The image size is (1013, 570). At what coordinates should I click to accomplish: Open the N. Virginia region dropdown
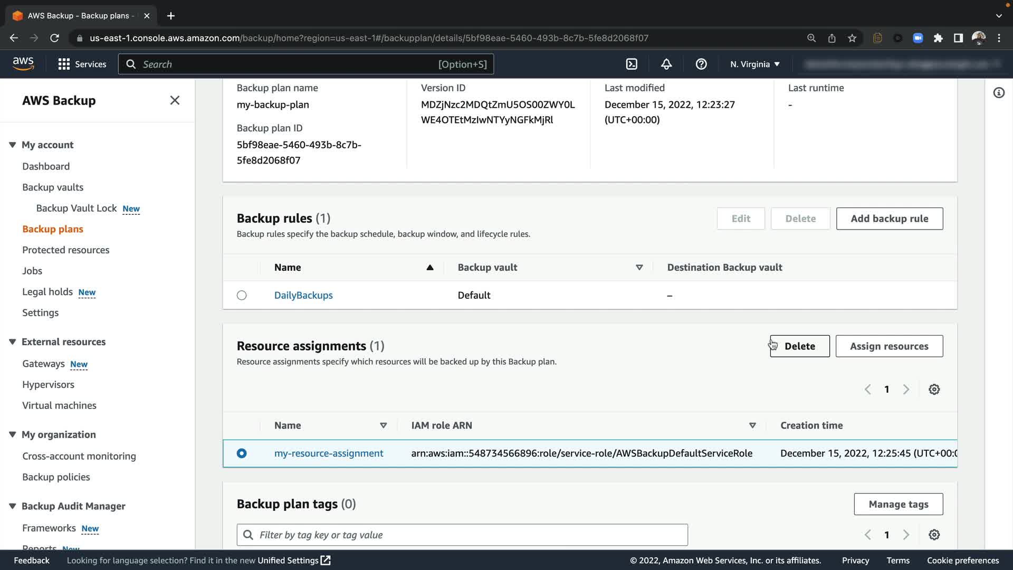tap(754, 64)
